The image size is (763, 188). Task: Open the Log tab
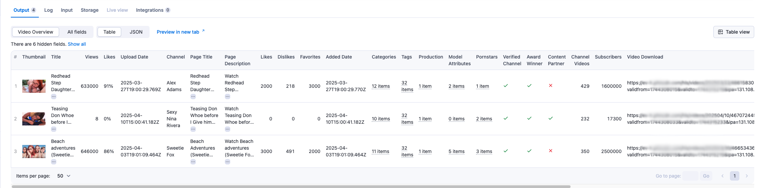pos(49,10)
